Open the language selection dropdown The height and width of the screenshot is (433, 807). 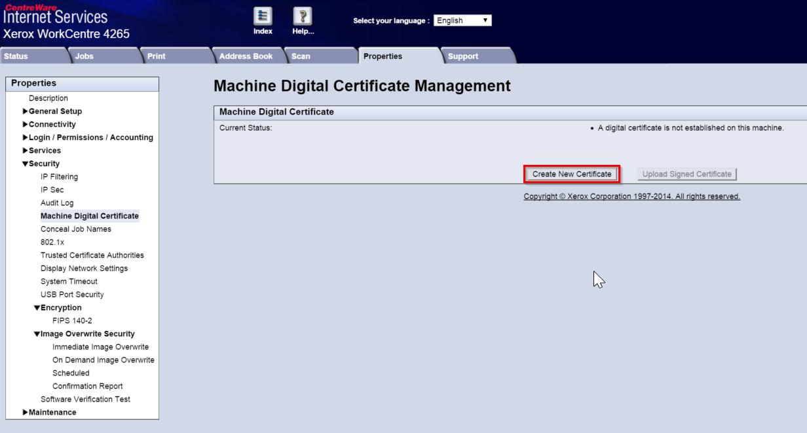[462, 20]
